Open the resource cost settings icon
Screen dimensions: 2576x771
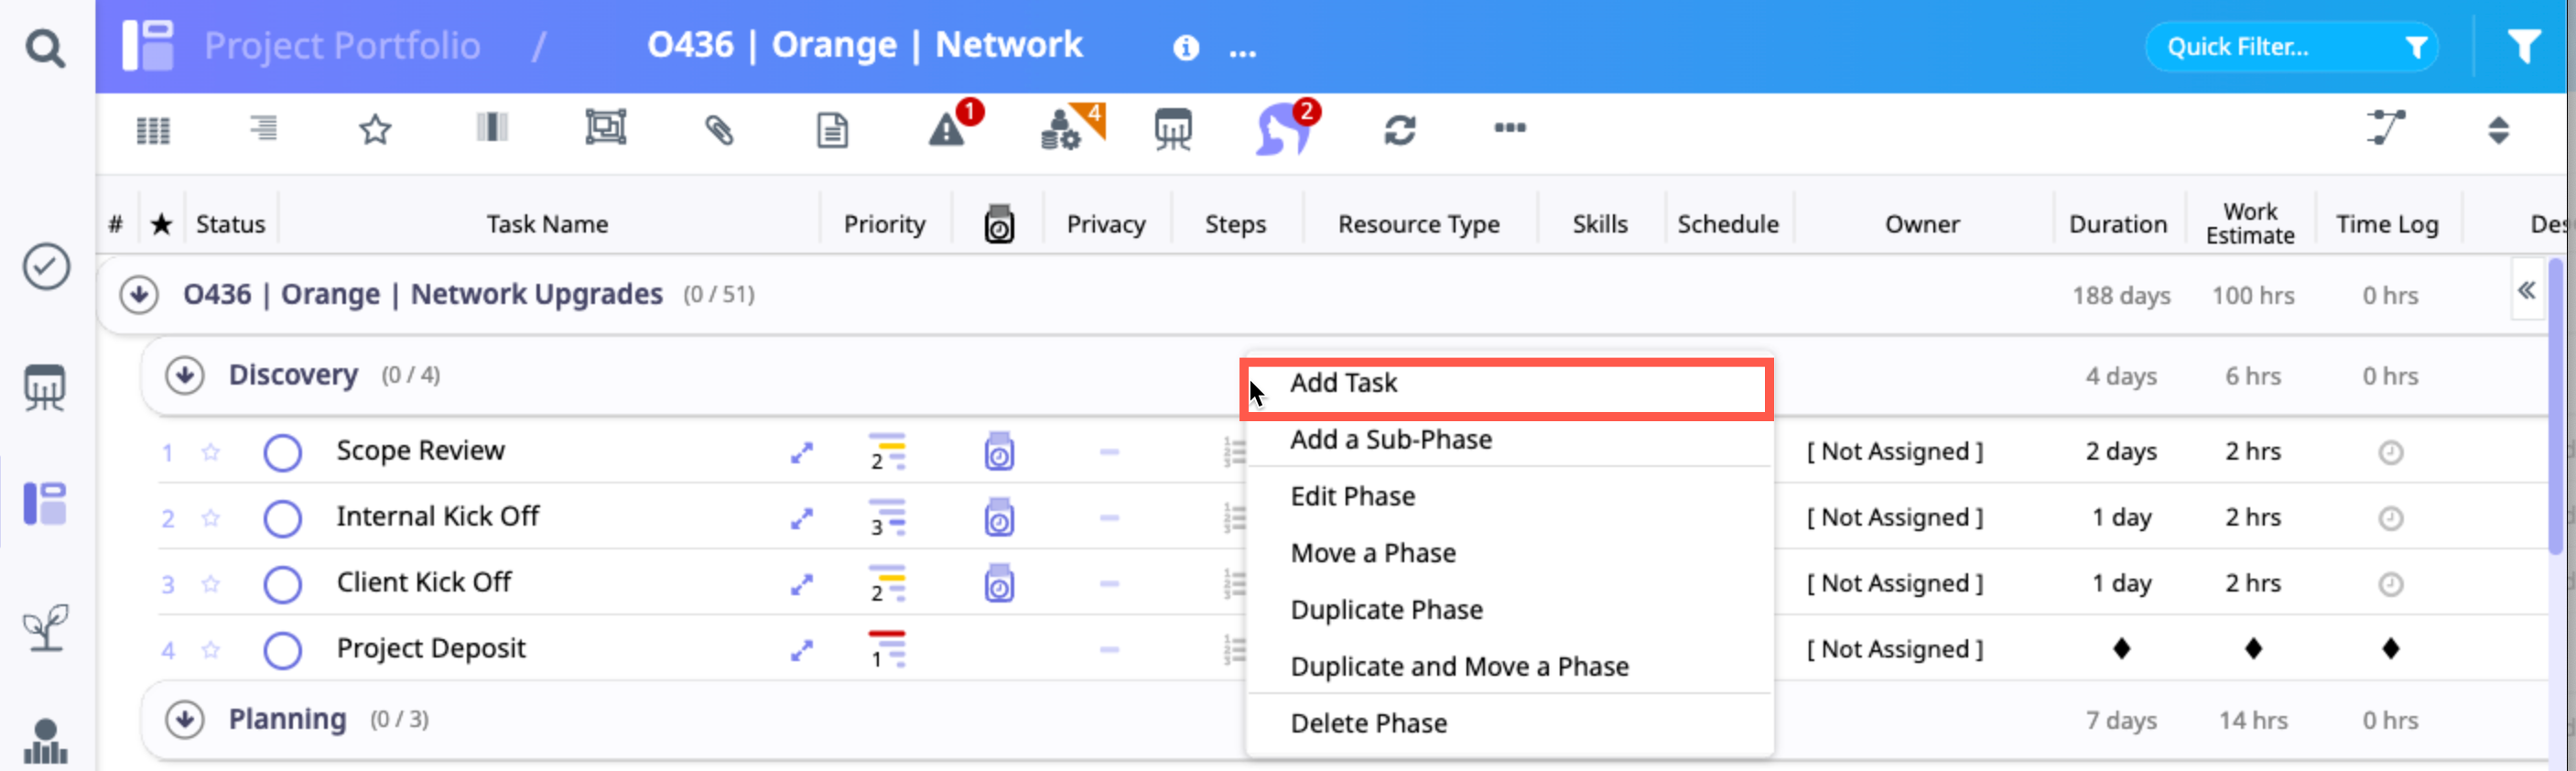coord(1062,129)
